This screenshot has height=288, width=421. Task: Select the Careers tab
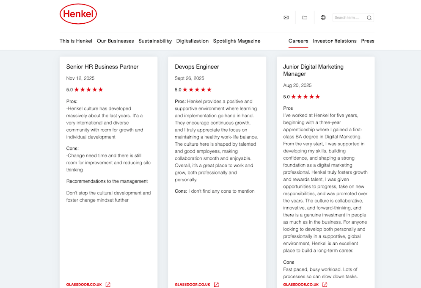click(x=298, y=41)
